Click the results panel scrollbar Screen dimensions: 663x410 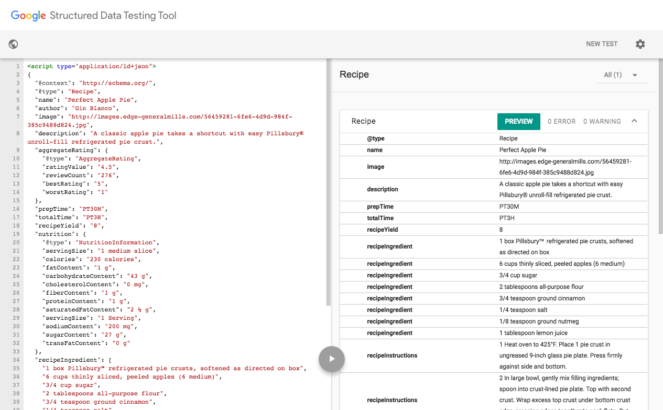660,147
